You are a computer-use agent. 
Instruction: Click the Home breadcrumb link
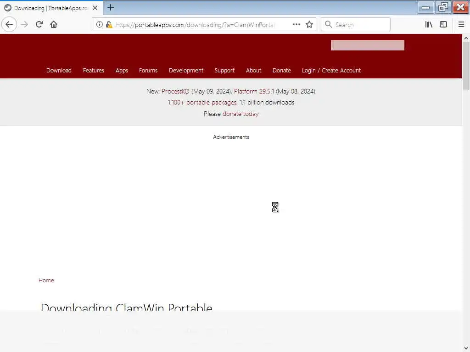pyautogui.click(x=46, y=280)
